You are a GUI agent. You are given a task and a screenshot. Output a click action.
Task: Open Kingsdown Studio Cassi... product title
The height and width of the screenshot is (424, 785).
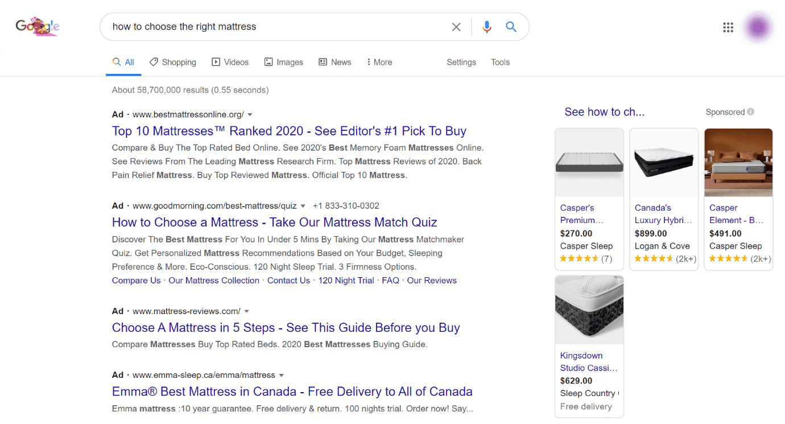coord(589,361)
